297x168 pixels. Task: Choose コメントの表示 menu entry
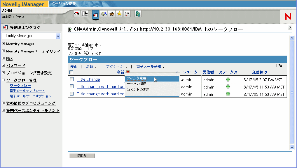(x=138, y=90)
